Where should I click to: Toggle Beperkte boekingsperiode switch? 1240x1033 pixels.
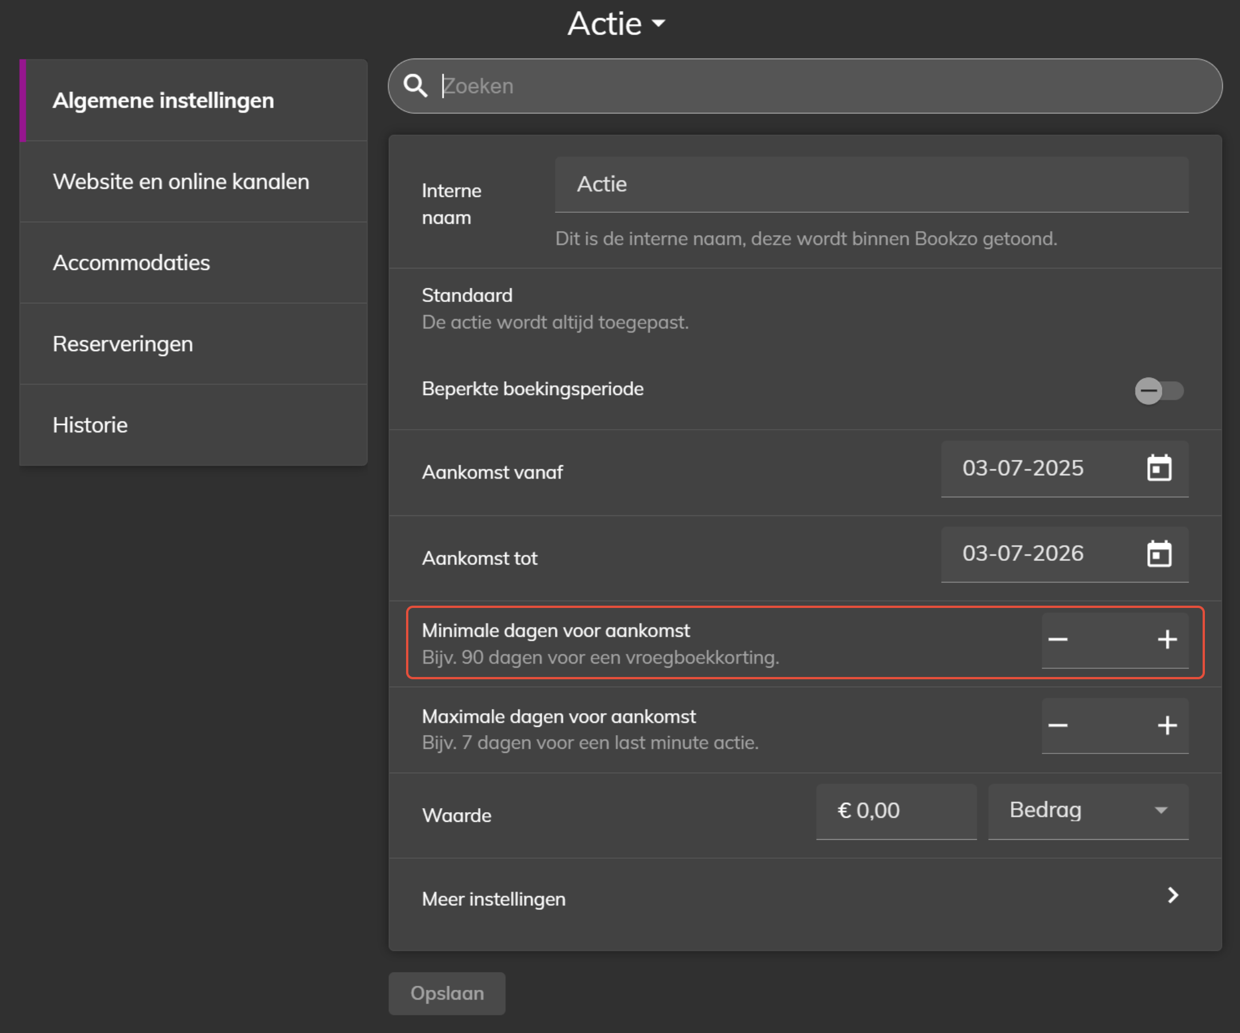[1158, 391]
